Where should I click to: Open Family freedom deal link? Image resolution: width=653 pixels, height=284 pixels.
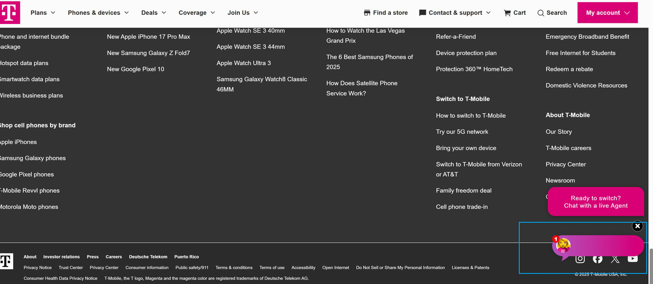tap(464, 191)
